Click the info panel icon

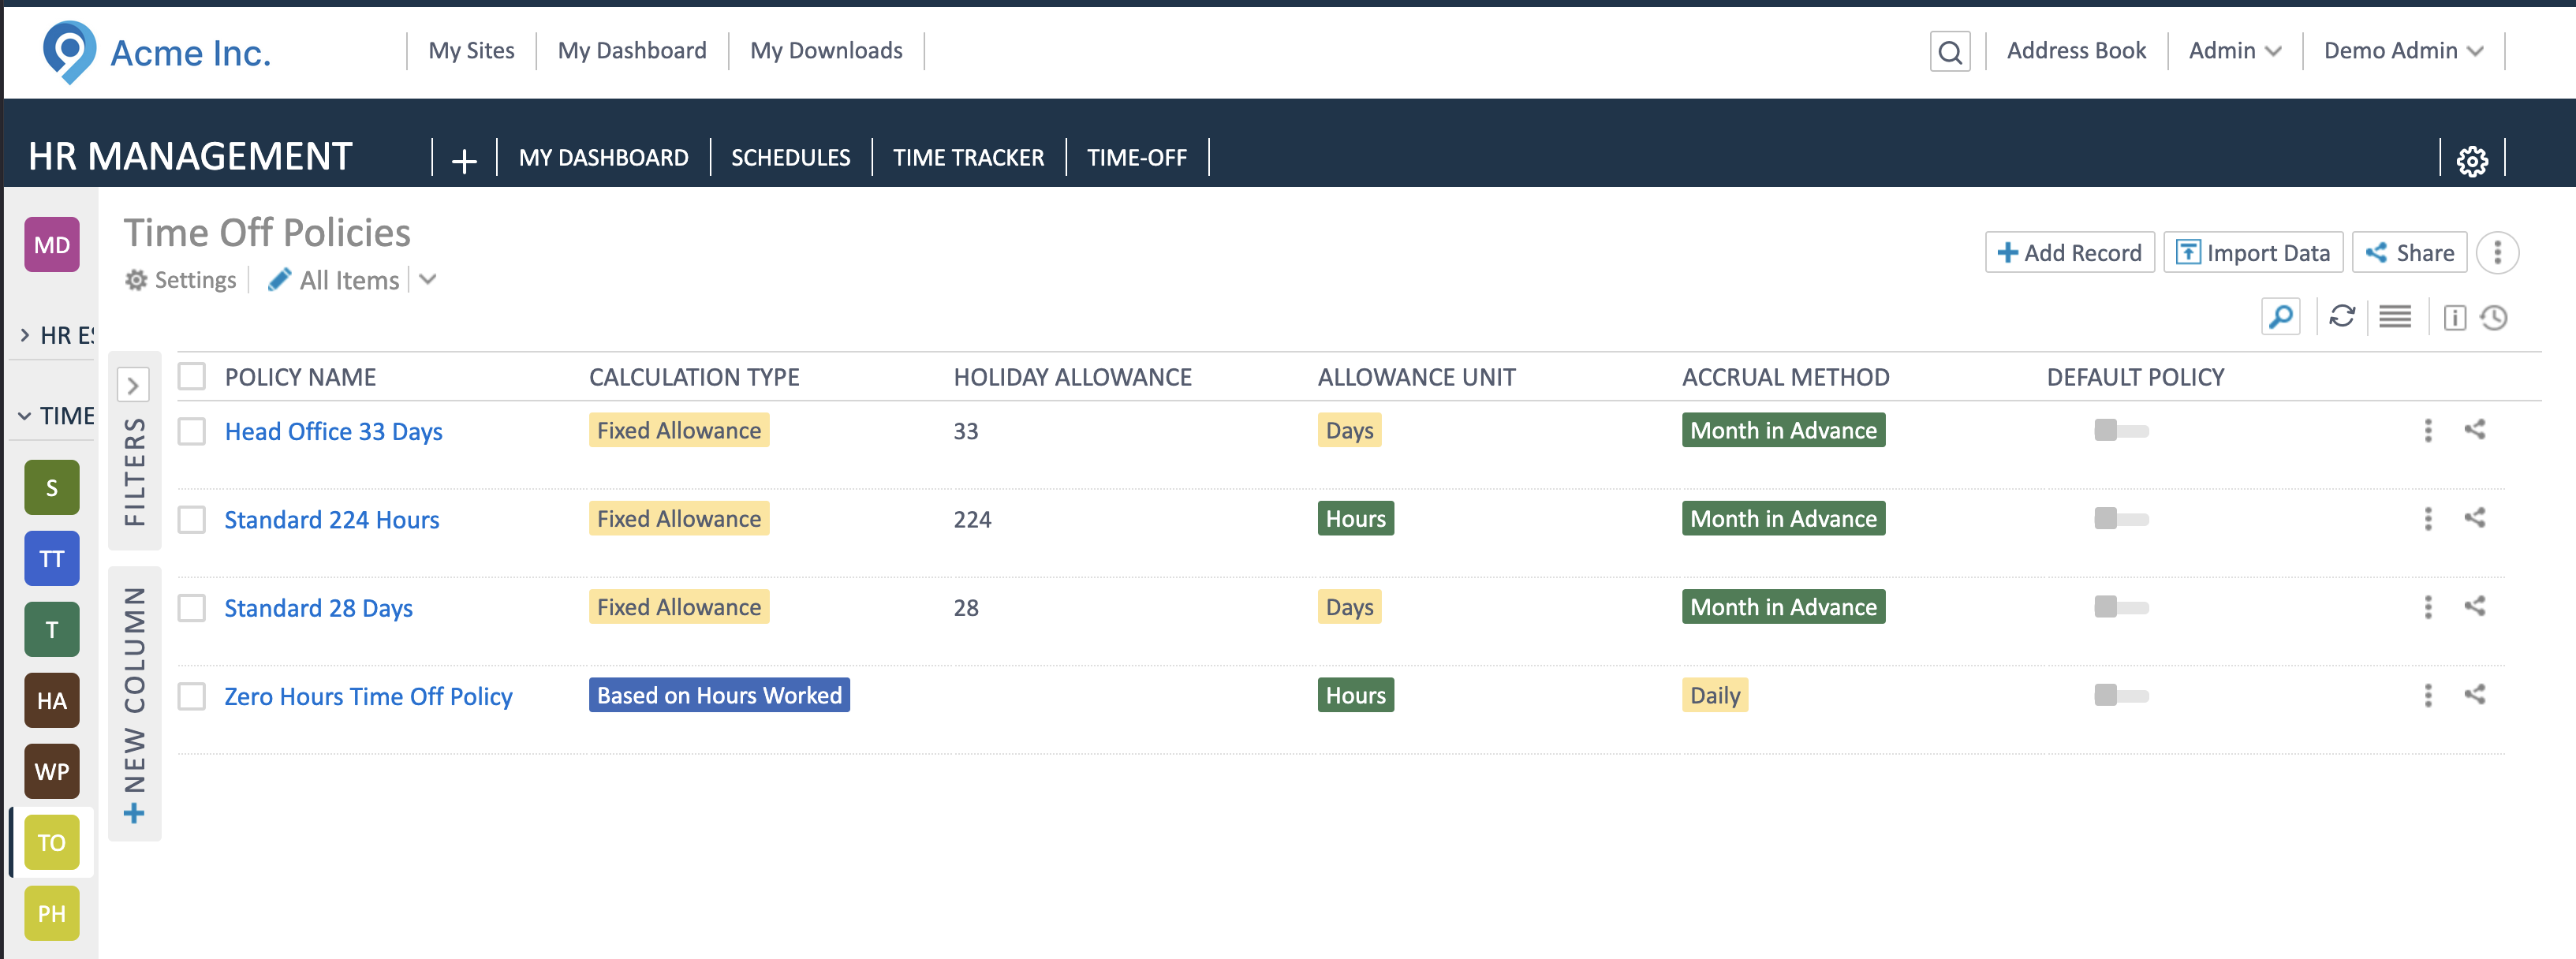[2454, 318]
